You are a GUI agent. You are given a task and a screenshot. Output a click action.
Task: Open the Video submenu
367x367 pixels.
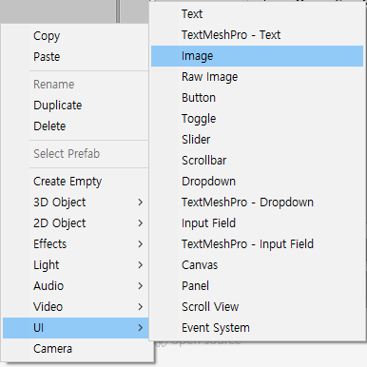[75, 307]
